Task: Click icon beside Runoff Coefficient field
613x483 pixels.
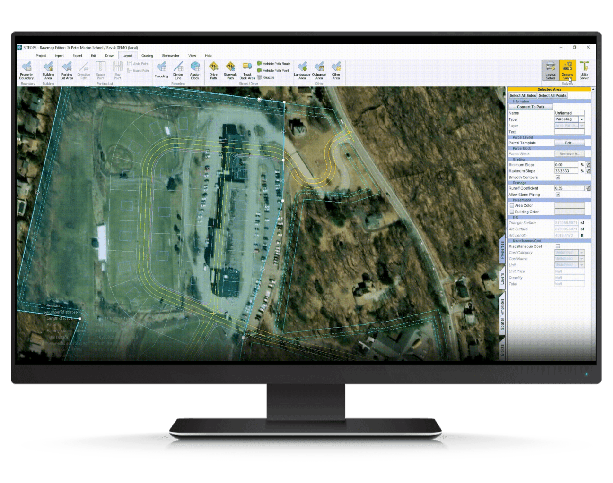Action: [x=588, y=188]
